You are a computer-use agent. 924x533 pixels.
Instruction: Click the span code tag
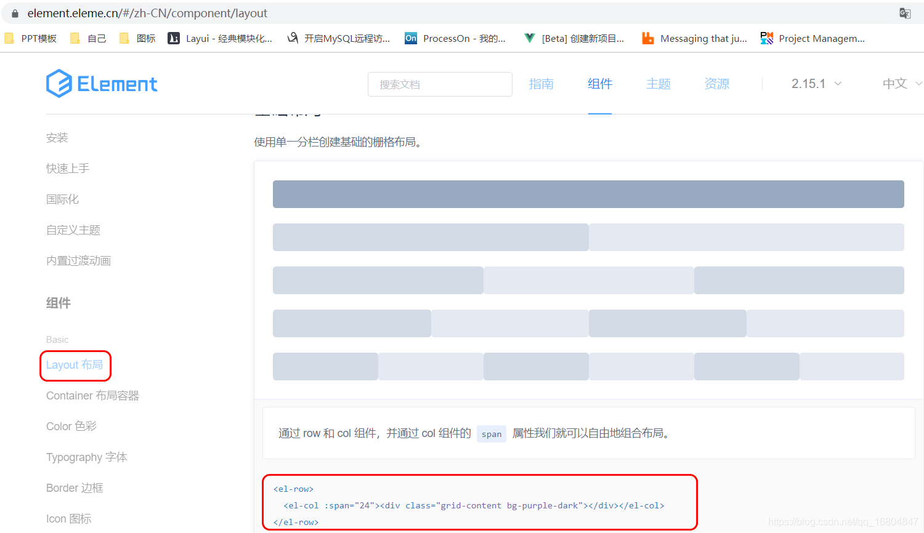pos(492,434)
